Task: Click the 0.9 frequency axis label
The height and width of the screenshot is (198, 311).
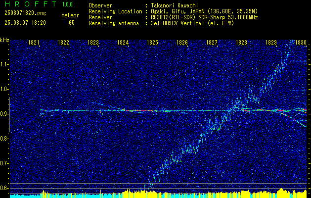Action: tap(3, 114)
